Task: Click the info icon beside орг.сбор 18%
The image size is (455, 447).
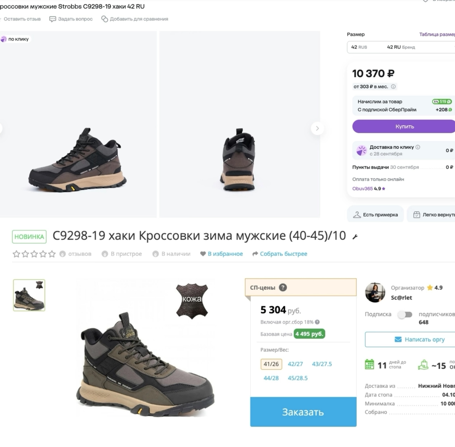Action: 317,322
